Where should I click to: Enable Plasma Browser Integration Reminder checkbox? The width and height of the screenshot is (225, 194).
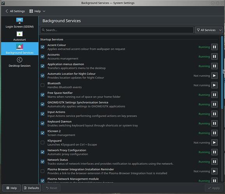coord(42,171)
